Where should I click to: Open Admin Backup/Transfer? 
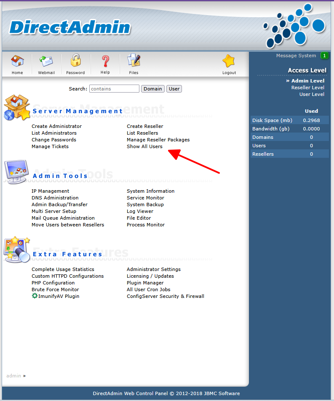pos(59,204)
